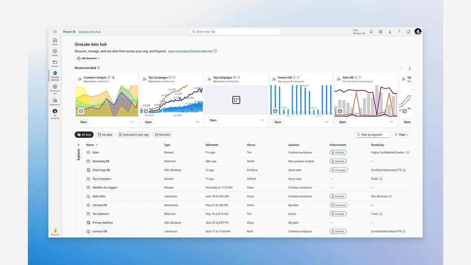Click the Customer Analysis chart thumbnail
This screenshot has height=265, width=471.
coord(107,101)
